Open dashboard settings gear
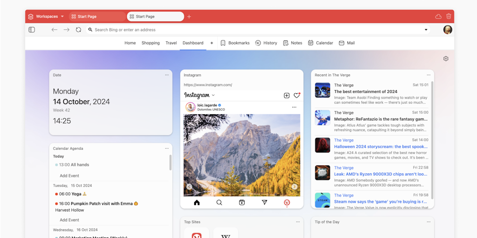 (x=446, y=59)
